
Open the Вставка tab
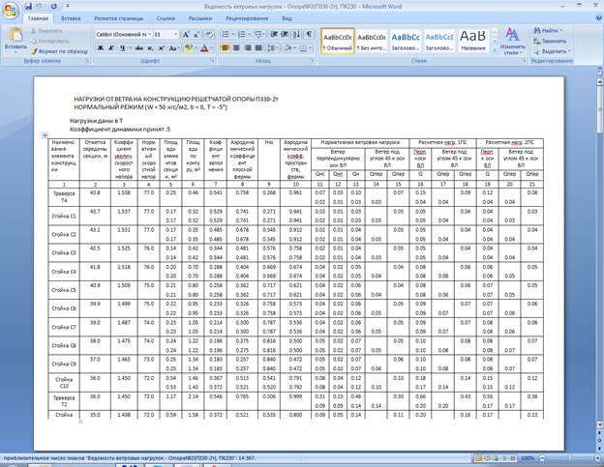(x=71, y=18)
